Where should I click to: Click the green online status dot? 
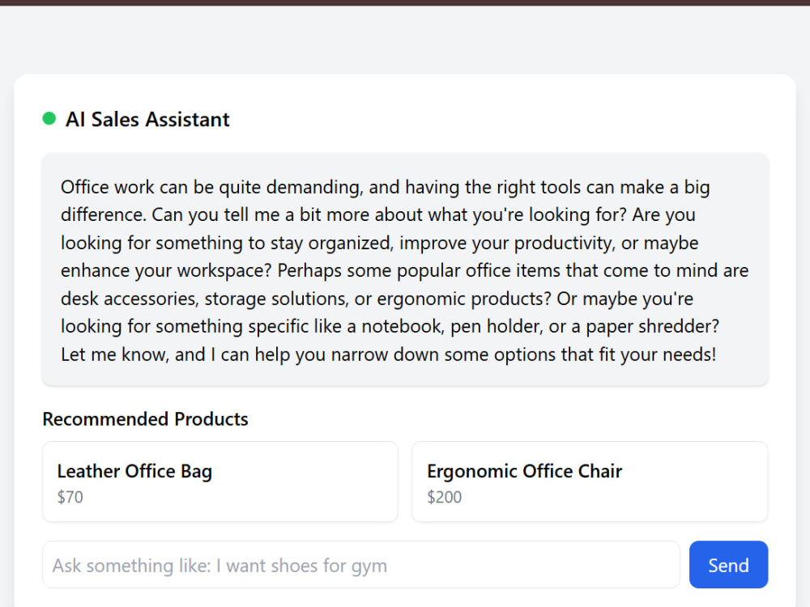pyautogui.click(x=49, y=119)
